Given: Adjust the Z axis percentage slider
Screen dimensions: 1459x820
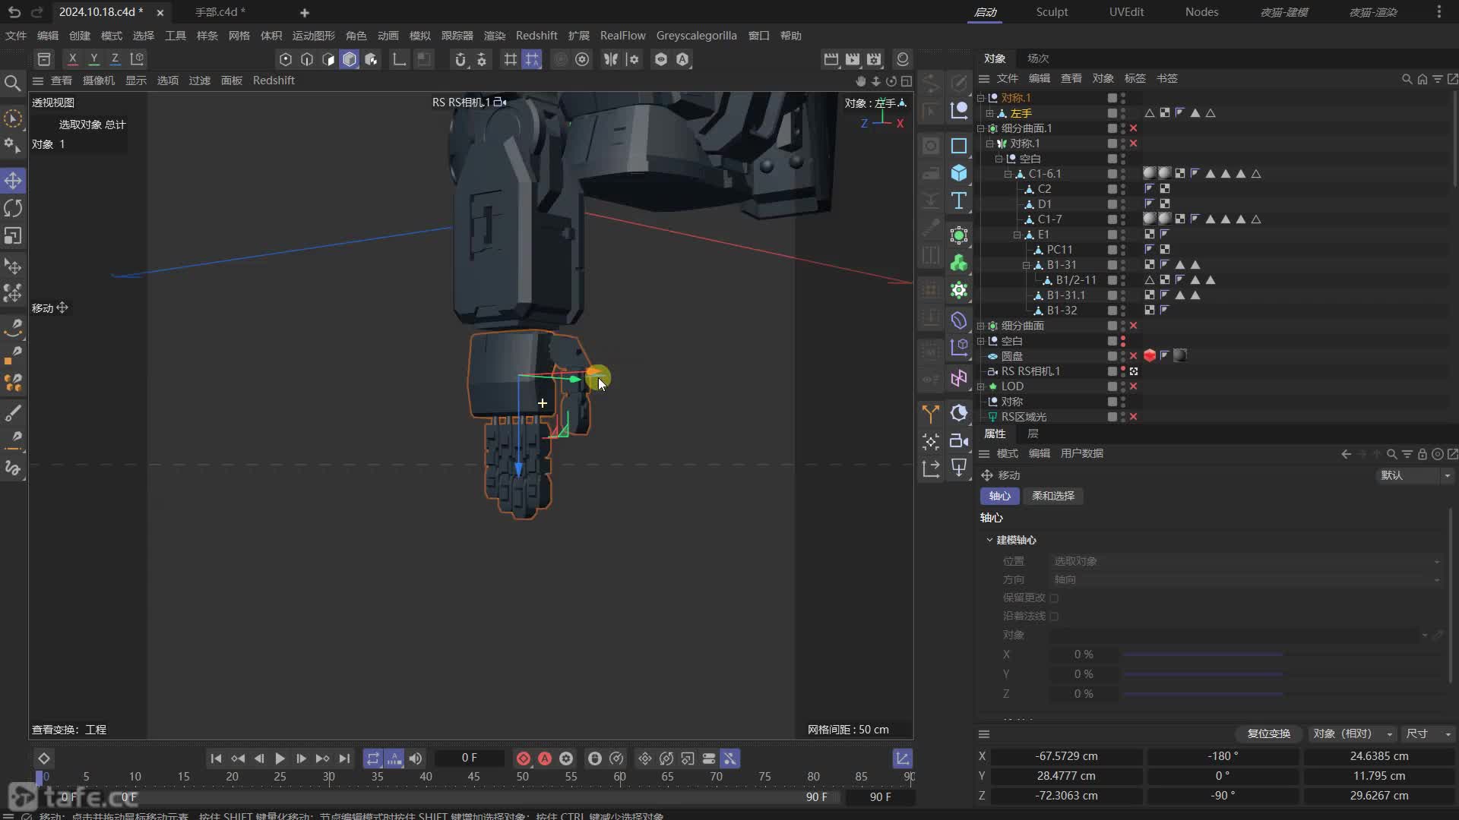Looking at the screenshot, I should point(1282,694).
